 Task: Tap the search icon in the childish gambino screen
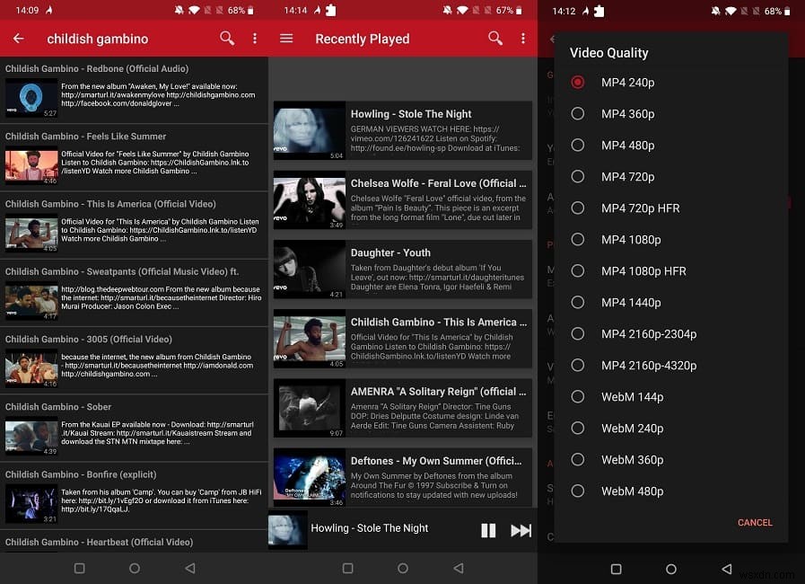click(226, 39)
